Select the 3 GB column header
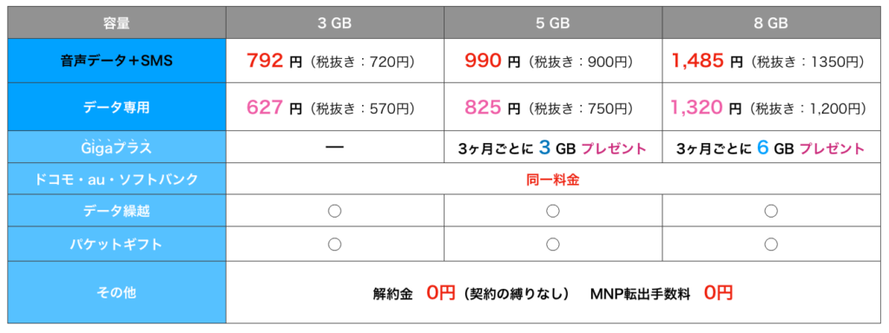Screen dimensions: 889x333 click(334, 23)
